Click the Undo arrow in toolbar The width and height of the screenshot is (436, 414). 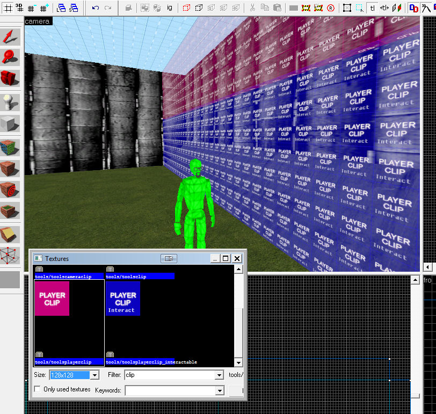(96, 8)
